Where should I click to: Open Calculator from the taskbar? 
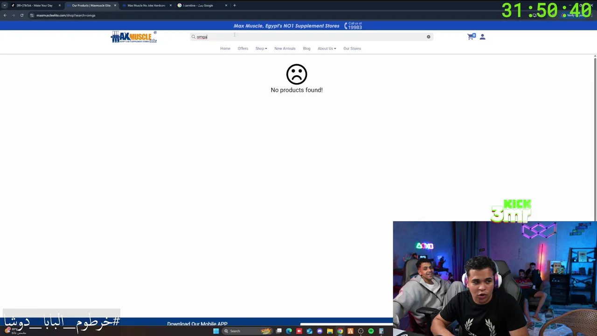pos(381,331)
